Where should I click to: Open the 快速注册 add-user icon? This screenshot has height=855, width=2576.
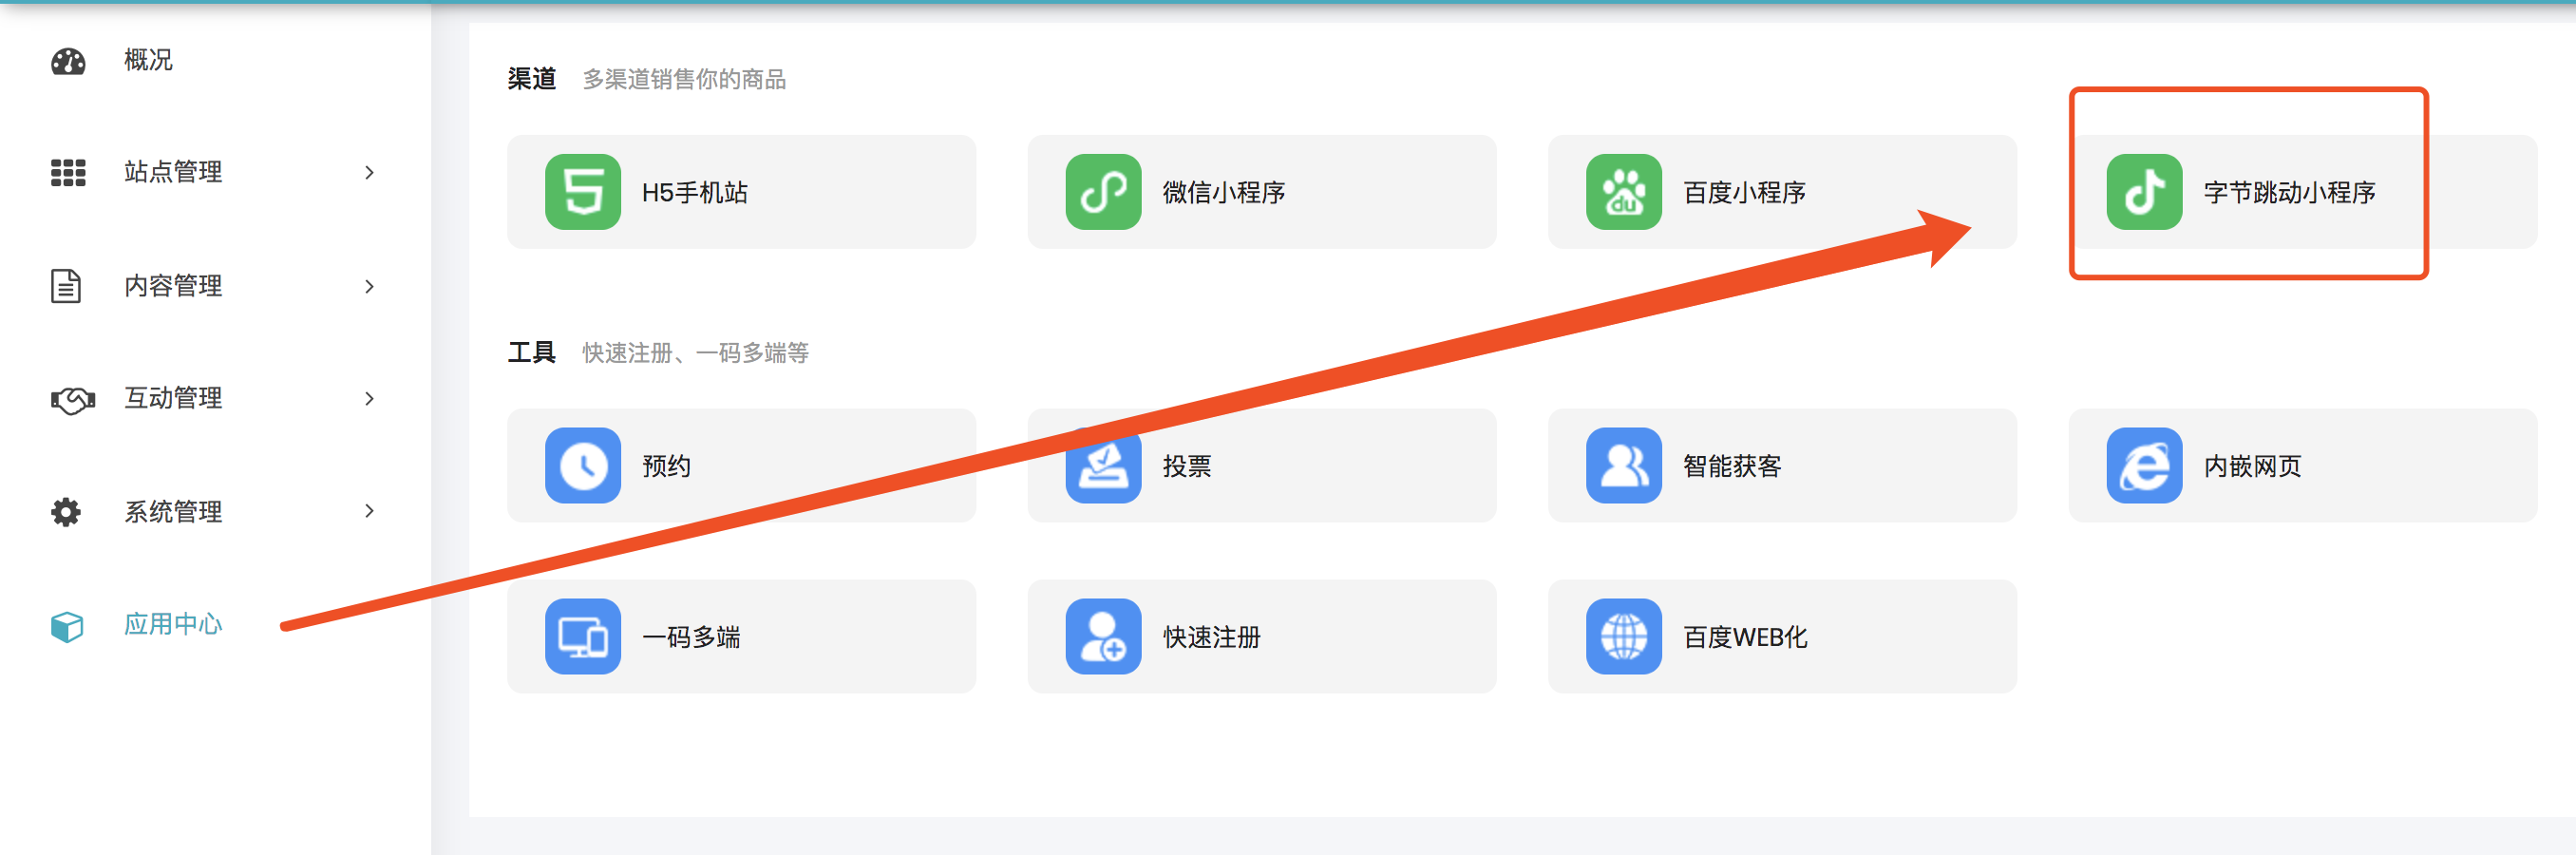click(x=1103, y=637)
